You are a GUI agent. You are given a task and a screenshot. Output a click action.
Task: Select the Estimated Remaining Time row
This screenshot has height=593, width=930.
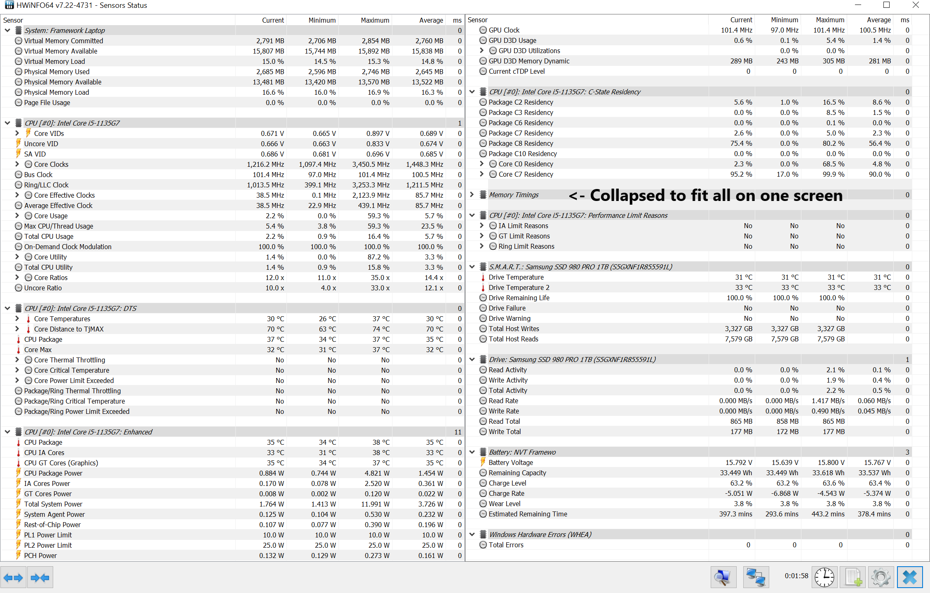(x=528, y=514)
